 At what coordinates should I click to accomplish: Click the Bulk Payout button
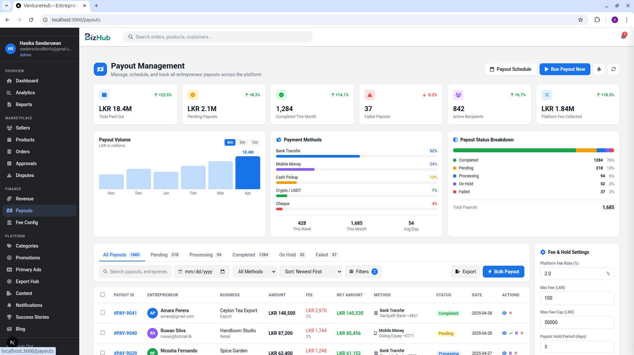(503, 272)
